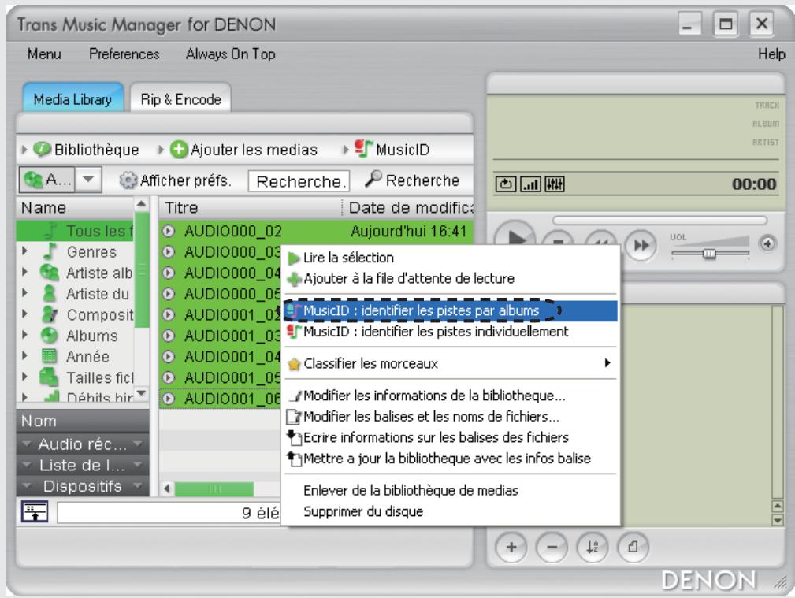Choose Mettre a jour la bibliotheque
Image resolution: width=795 pixels, height=598 pixels.
point(451,459)
